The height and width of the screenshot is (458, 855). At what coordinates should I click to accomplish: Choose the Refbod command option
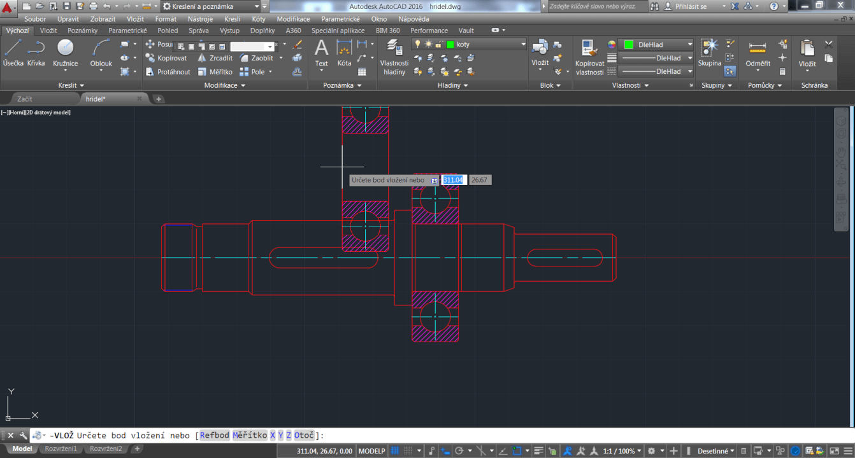coord(214,436)
